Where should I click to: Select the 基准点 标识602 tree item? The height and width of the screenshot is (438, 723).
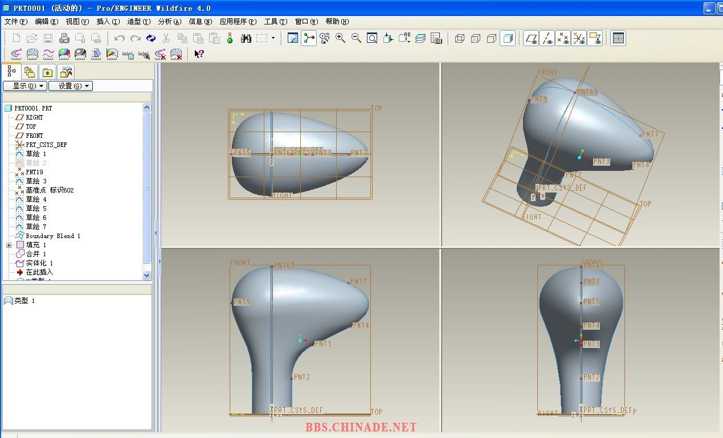50,190
